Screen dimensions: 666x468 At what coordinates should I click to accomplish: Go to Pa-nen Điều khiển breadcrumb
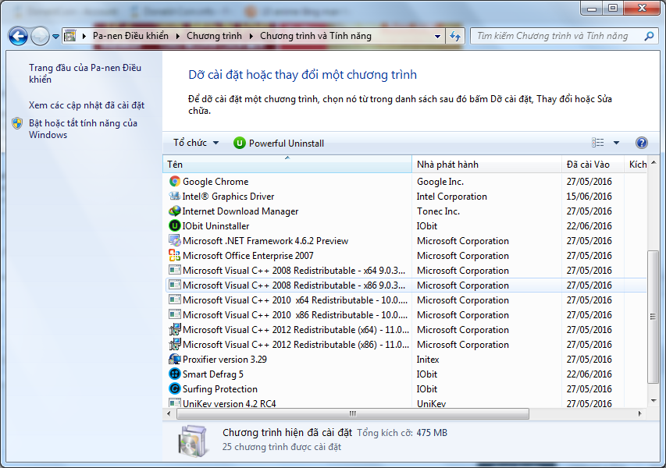click(x=131, y=36)
